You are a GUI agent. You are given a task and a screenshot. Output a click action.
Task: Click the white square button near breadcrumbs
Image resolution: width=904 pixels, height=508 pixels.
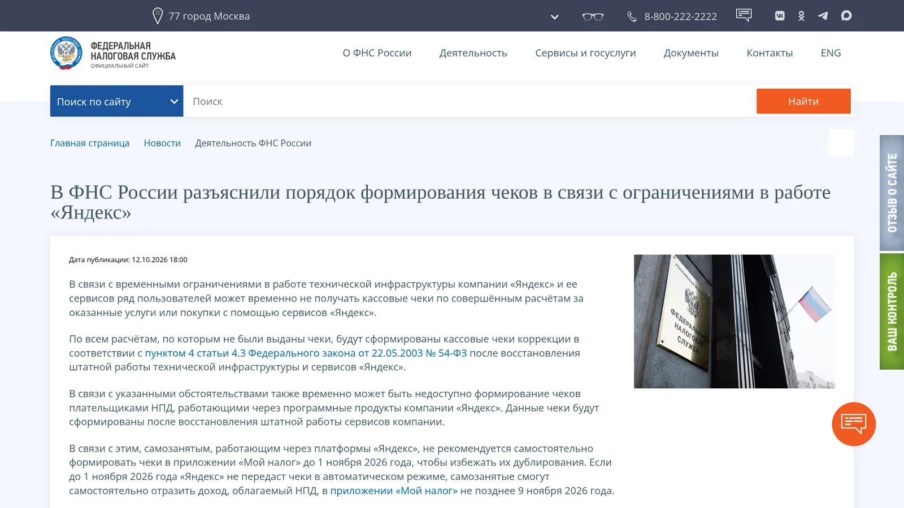841,143
